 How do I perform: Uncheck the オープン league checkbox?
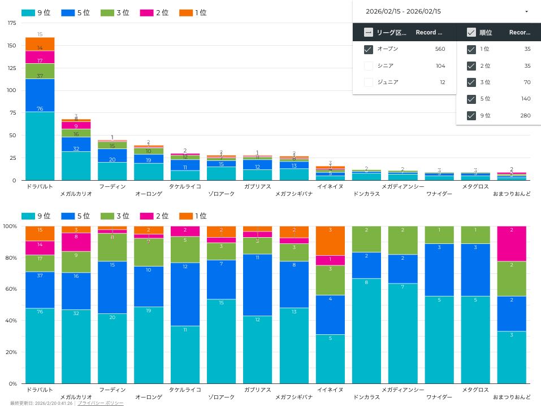click(369, 49)
